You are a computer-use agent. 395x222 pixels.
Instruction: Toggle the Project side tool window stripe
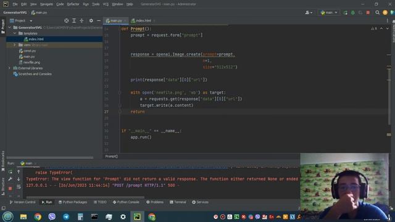coord(2,26)
